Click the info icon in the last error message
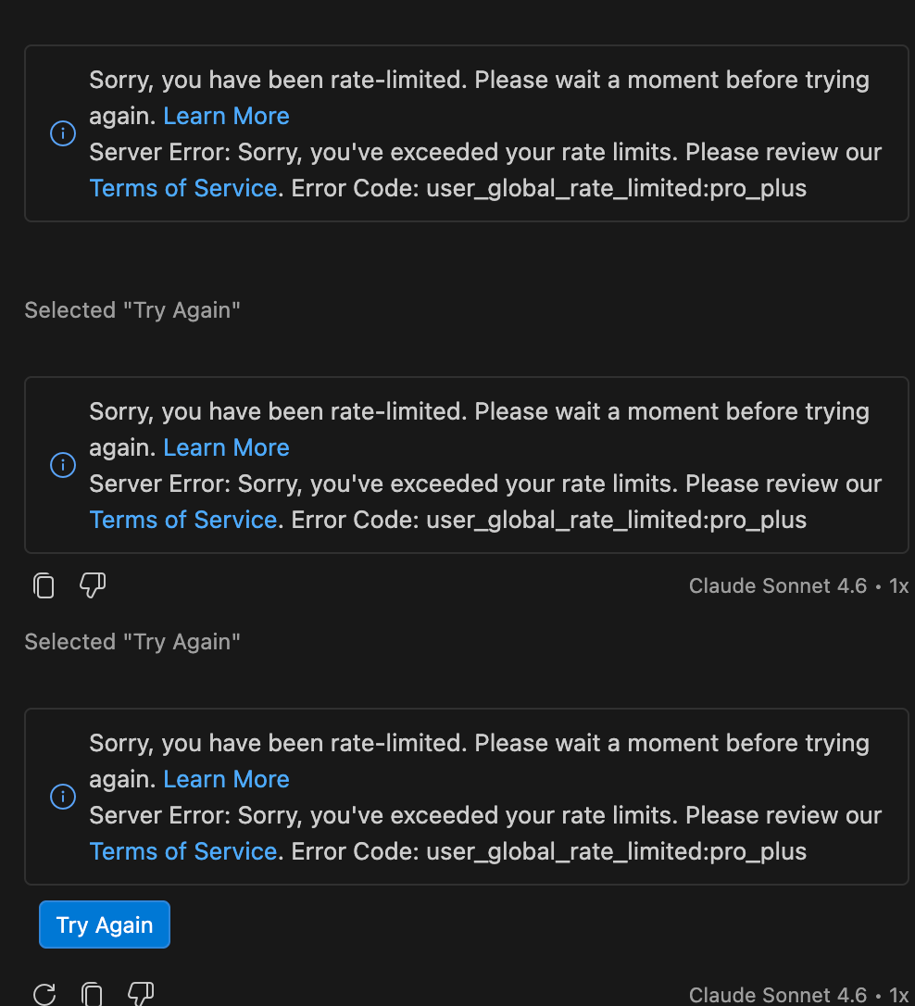 click(x=62, y=797)
